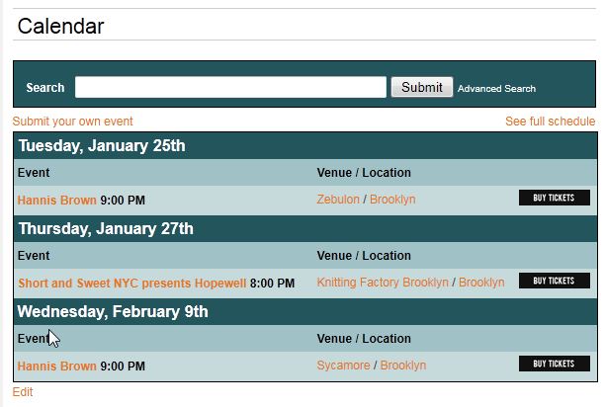Click the Tuesday, January 25th date header
Image resolution: width=605 pixels, height=407 pixels.
click(102, 146)
